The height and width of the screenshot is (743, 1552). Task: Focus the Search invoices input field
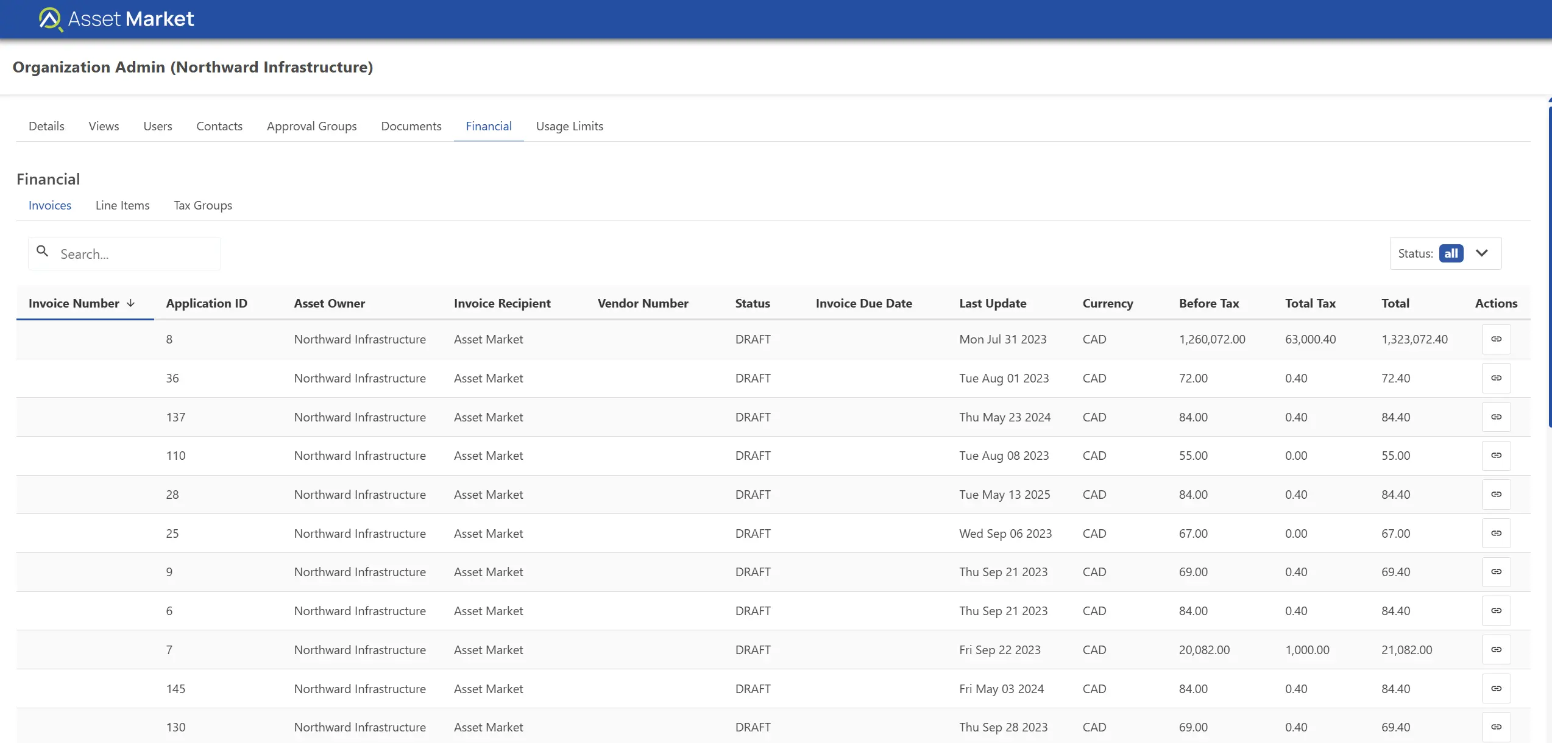(x=124, y=253)
